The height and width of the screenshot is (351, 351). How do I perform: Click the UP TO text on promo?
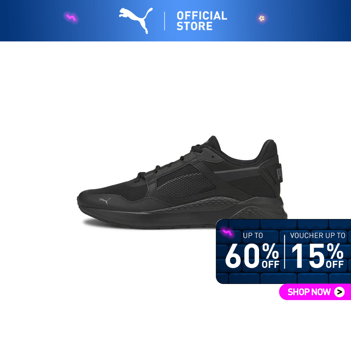click(x=253, y=236)
